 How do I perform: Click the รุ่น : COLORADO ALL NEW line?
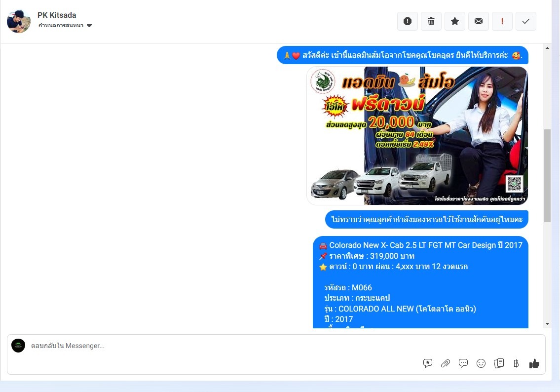coord(400,309)
